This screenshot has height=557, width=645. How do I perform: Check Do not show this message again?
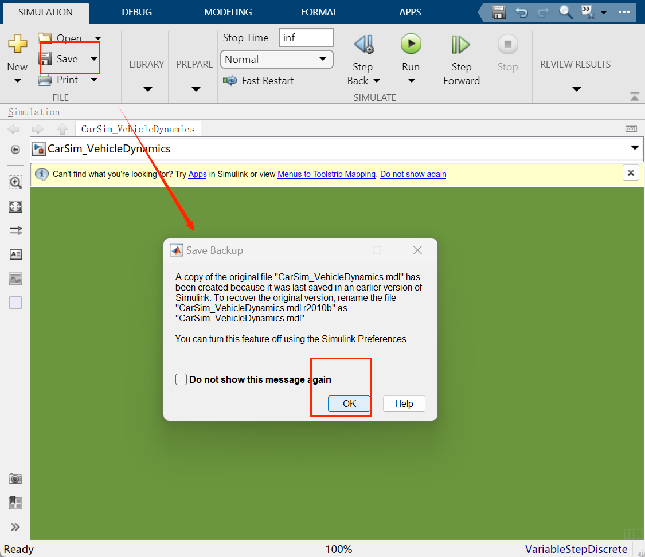[181, 379]
